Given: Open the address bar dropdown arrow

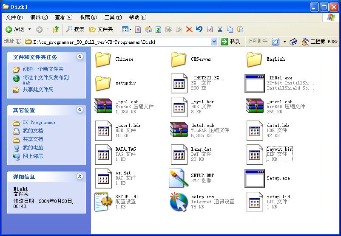Looking at the screenshot, I should [x=214, y=42].
